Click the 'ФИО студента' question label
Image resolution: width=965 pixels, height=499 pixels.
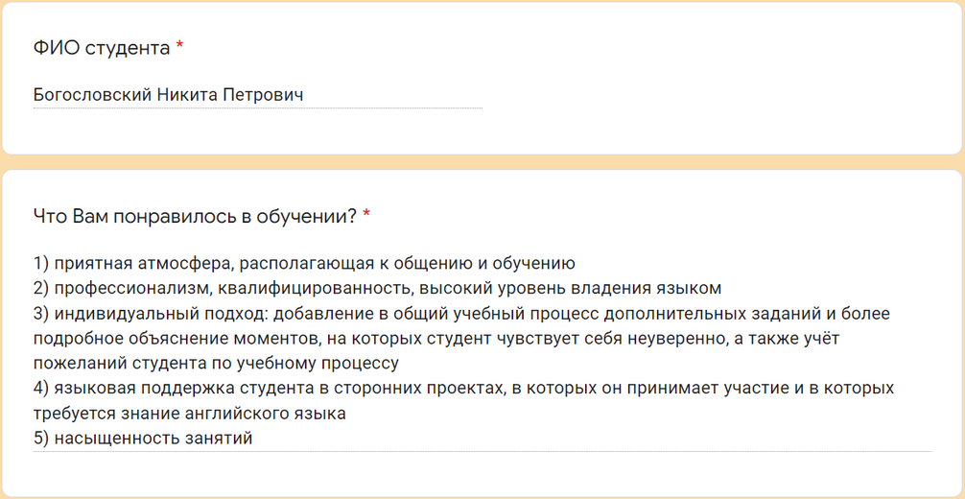click(102, 48)
